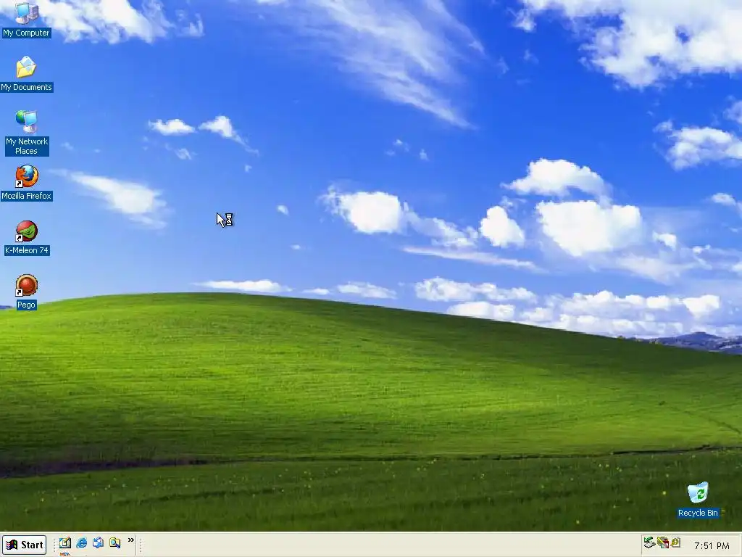Screen dimensions: 742x557
Task: Open the envelope-with-arrows quick launch icon
Action: [98, 542]
